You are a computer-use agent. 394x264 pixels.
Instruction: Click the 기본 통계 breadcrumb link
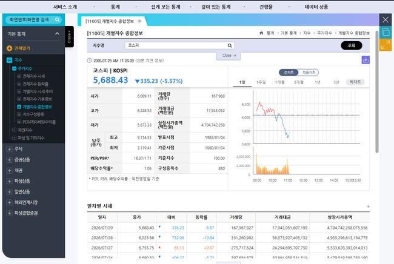pos(289,33)
